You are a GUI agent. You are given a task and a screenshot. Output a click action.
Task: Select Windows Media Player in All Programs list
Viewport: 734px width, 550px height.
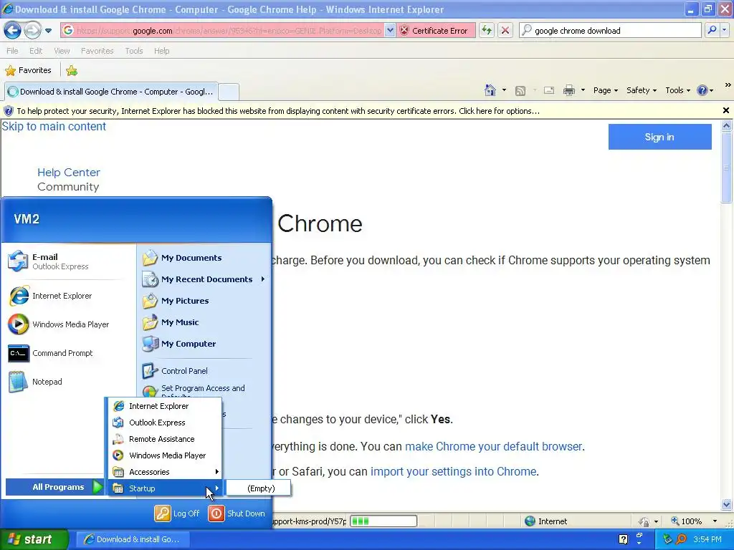[165, 455]
